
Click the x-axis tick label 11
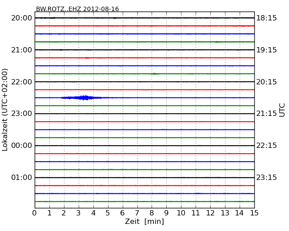[x=196, y=213]
